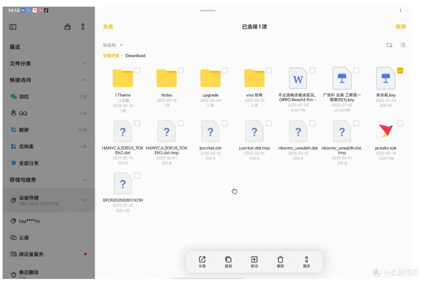The width and height of the screenshot is (422, 281).
Task: Open the sidebar three-dot options menu
Action: pyautogui.click(x=83, y=27)
